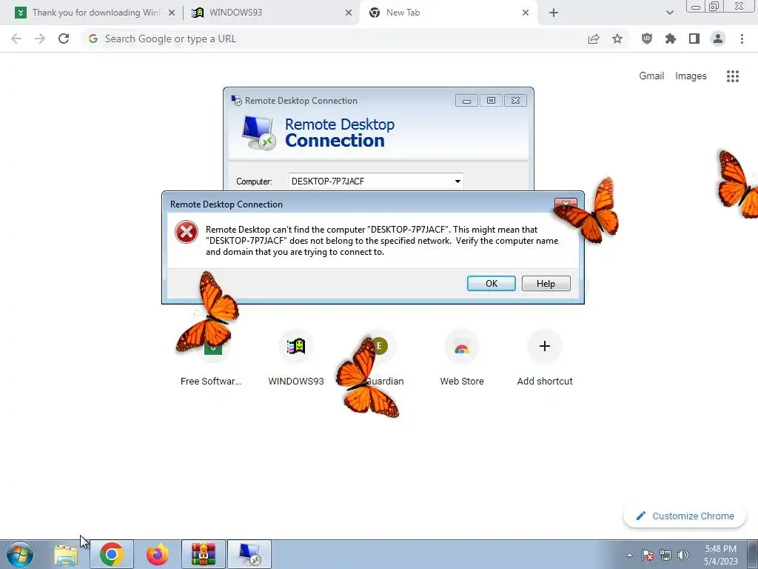Go forward with the forward arrow

coord(40,39)
